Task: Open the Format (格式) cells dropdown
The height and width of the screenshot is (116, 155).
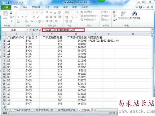Action: pos(105,20)
